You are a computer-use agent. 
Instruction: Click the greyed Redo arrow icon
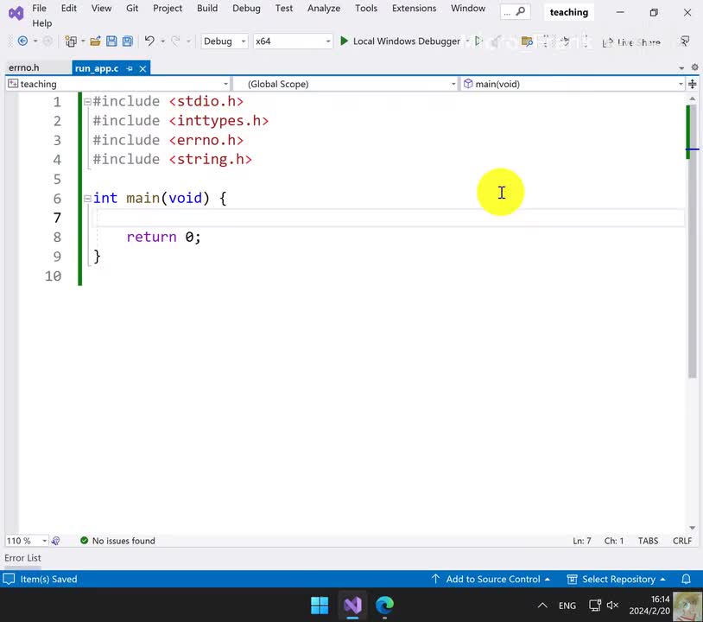176,41
